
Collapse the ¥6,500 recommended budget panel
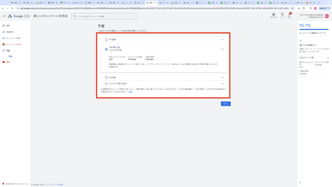coord(222,49)
